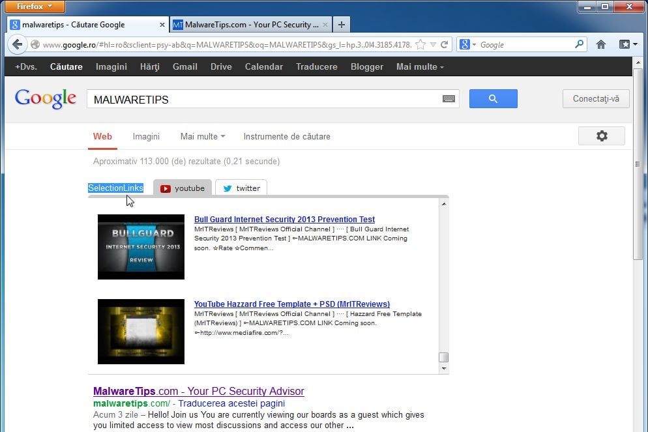This screenshot has height=432, width=648.
Task: Reload the page with the refresh icon
Action: coord(444,44)
